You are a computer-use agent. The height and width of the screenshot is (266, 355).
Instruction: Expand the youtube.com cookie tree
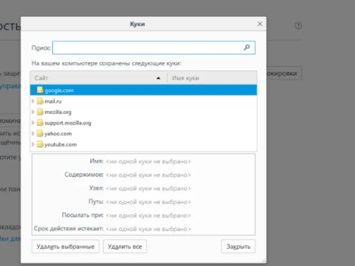click(x=33, y=144)
